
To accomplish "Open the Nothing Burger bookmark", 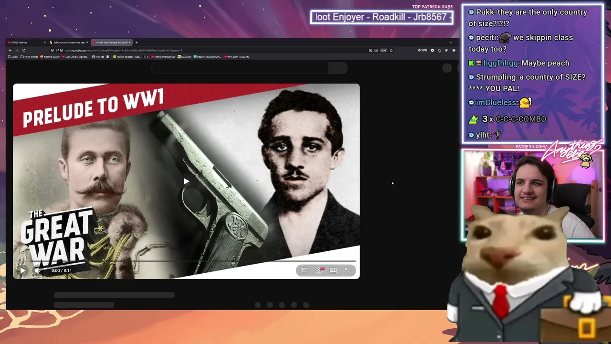I will 51,57.
